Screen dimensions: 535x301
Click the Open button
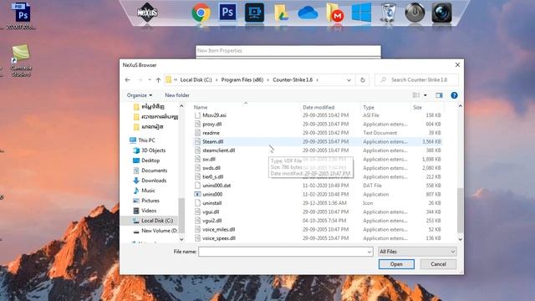(x=396, y=264)
